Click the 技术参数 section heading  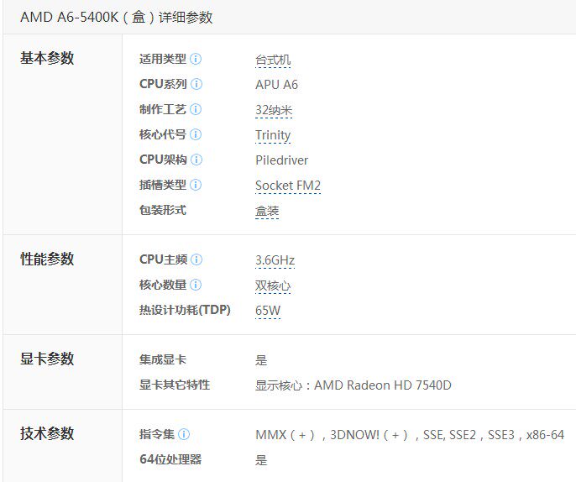(47, 433)
